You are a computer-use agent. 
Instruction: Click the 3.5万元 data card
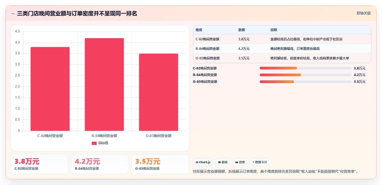tap(160, 164)
